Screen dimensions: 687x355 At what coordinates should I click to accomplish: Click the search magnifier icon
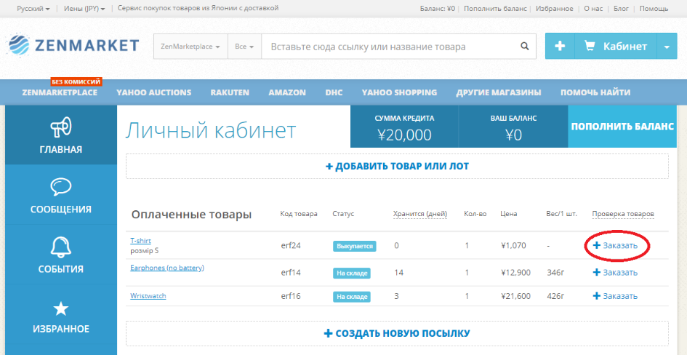pos(524,46)
